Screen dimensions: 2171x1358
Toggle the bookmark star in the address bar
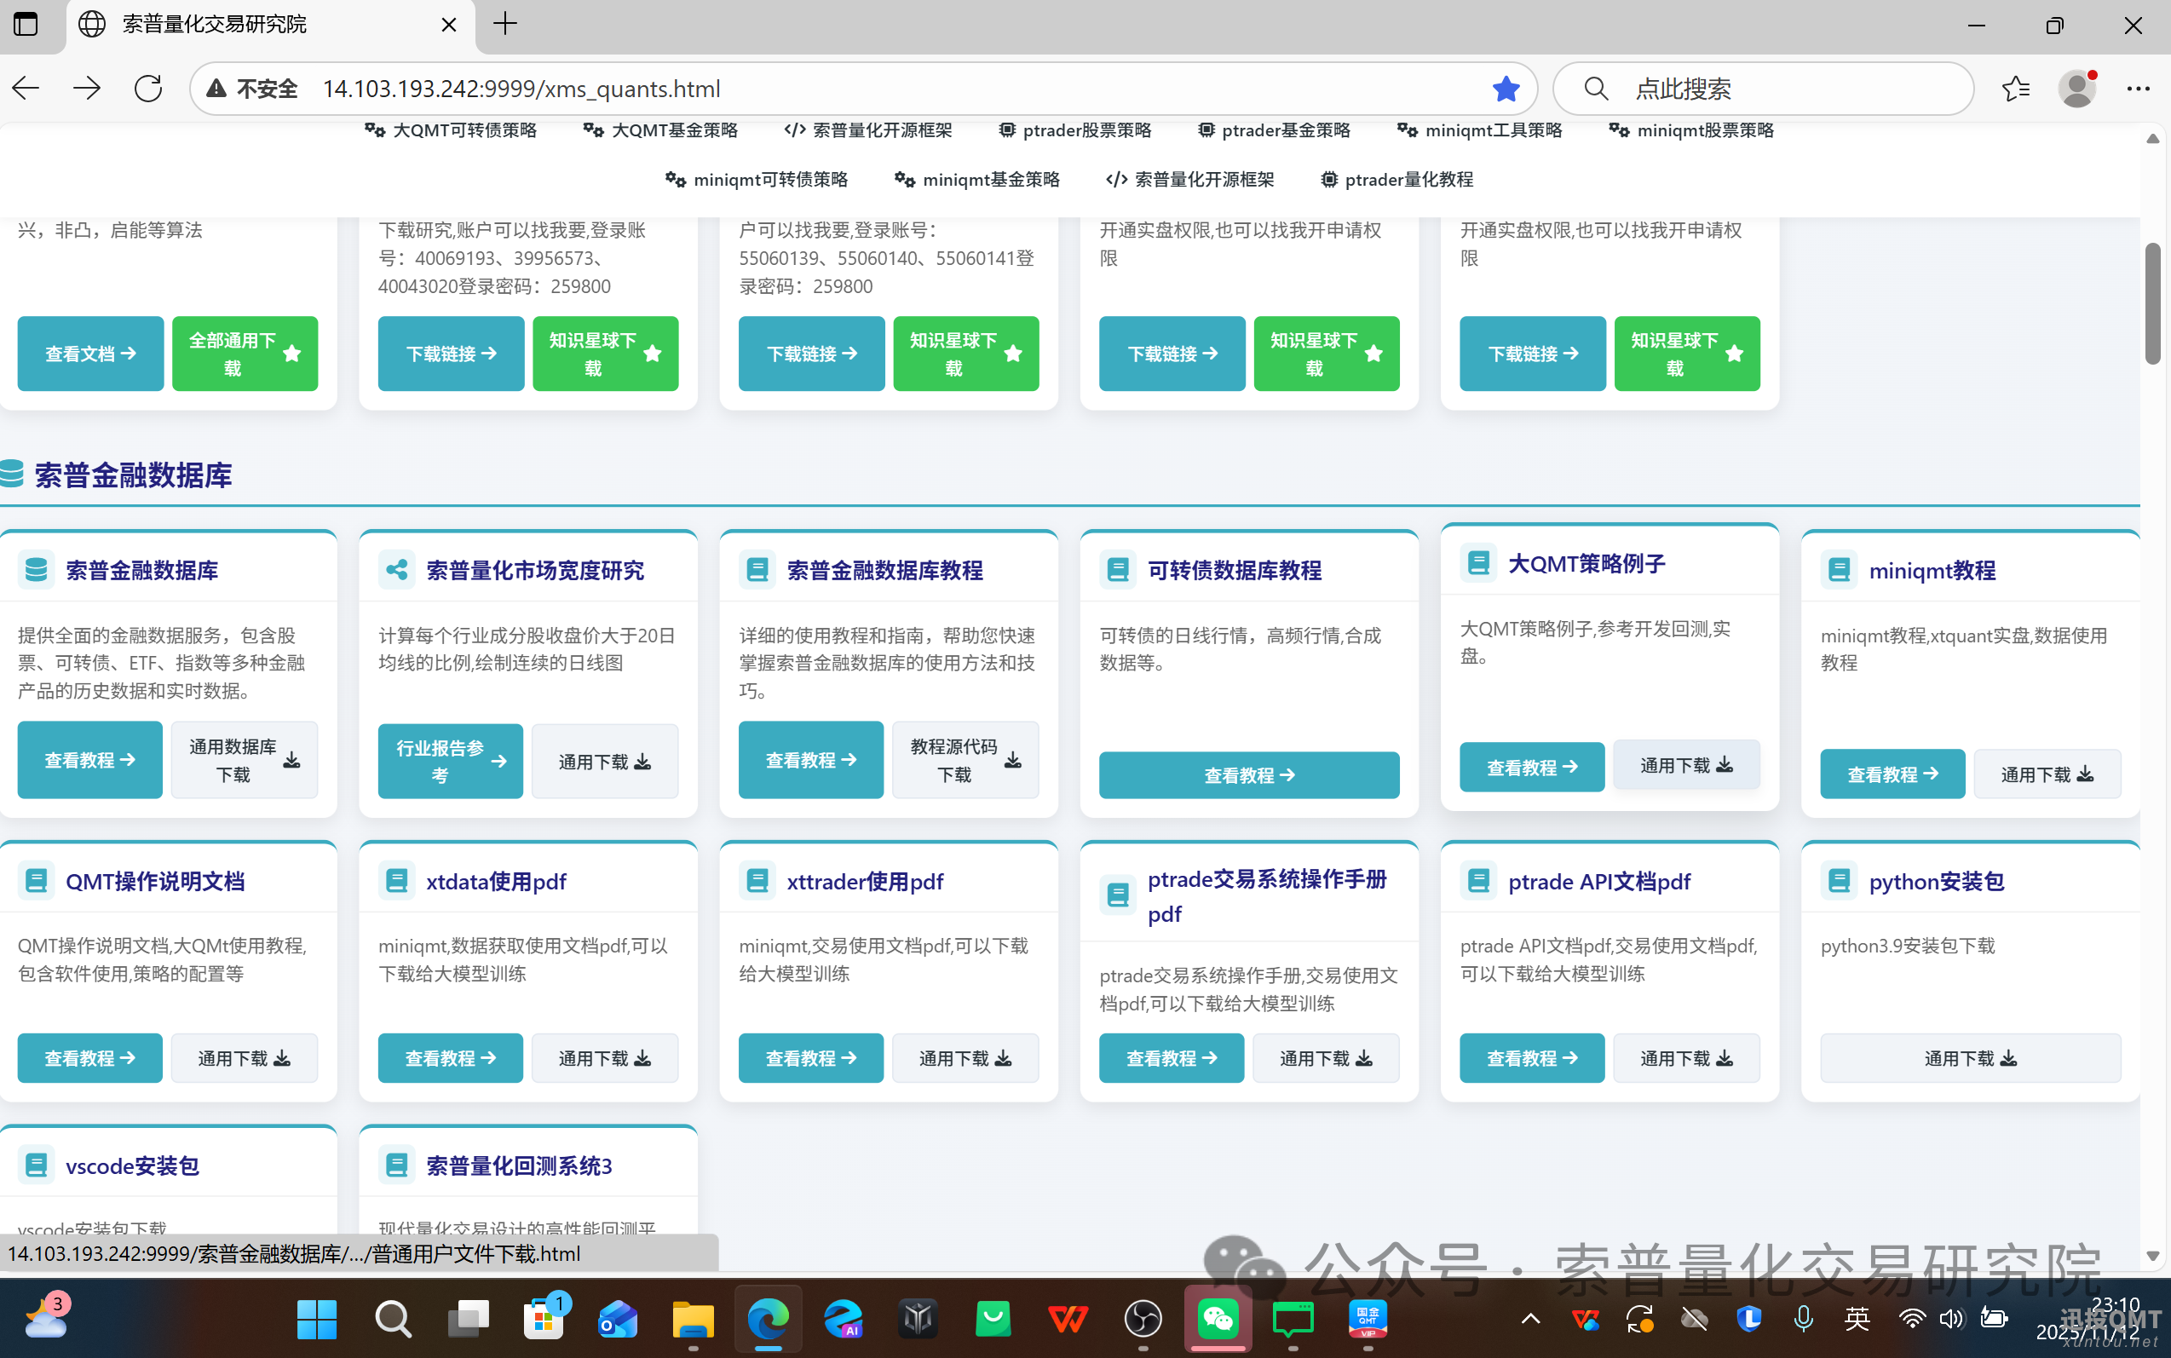1506,88
